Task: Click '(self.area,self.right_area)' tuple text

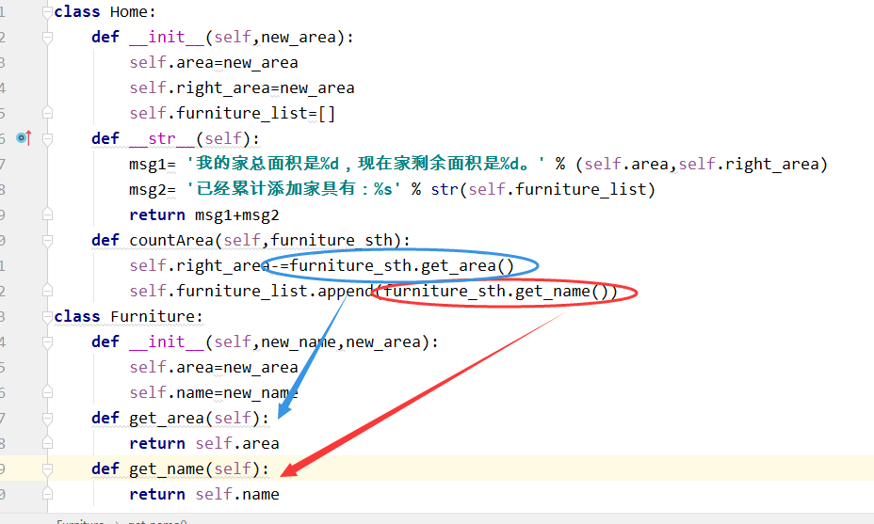Action: [x=702, y=165]
